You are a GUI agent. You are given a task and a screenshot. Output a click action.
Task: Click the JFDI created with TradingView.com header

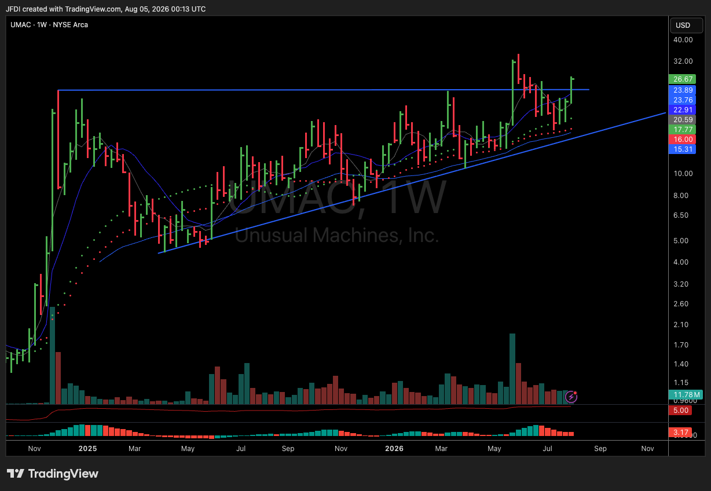click(x=106, y=9)
